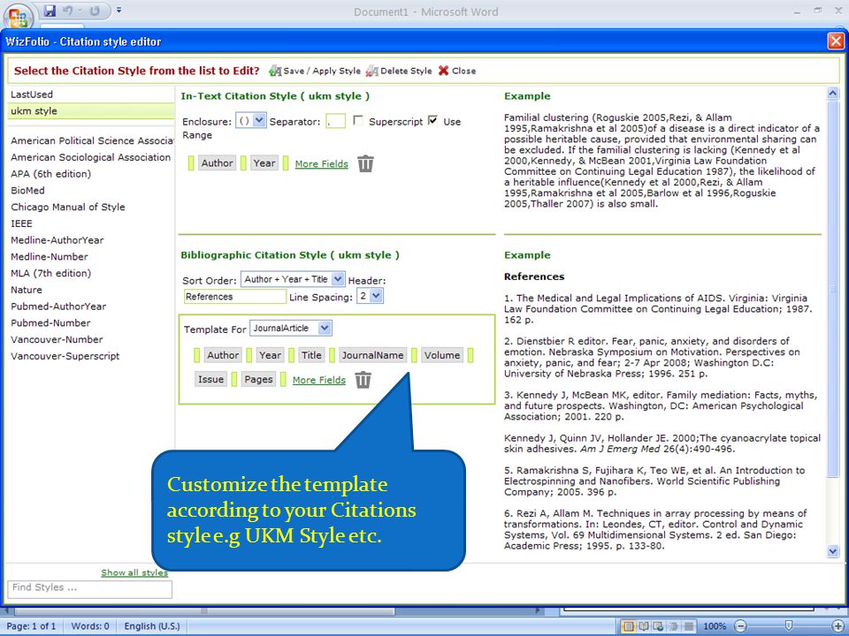Select the Author field in the bibliographic template
The image size is (849, 636).
click(x=223, y=355)
